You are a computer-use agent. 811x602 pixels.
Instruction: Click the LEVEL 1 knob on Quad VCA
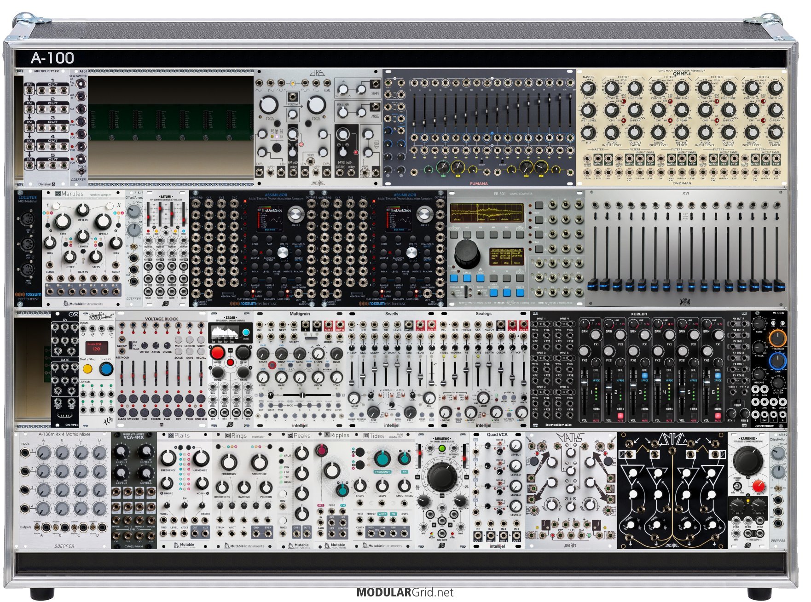[516, 446]
